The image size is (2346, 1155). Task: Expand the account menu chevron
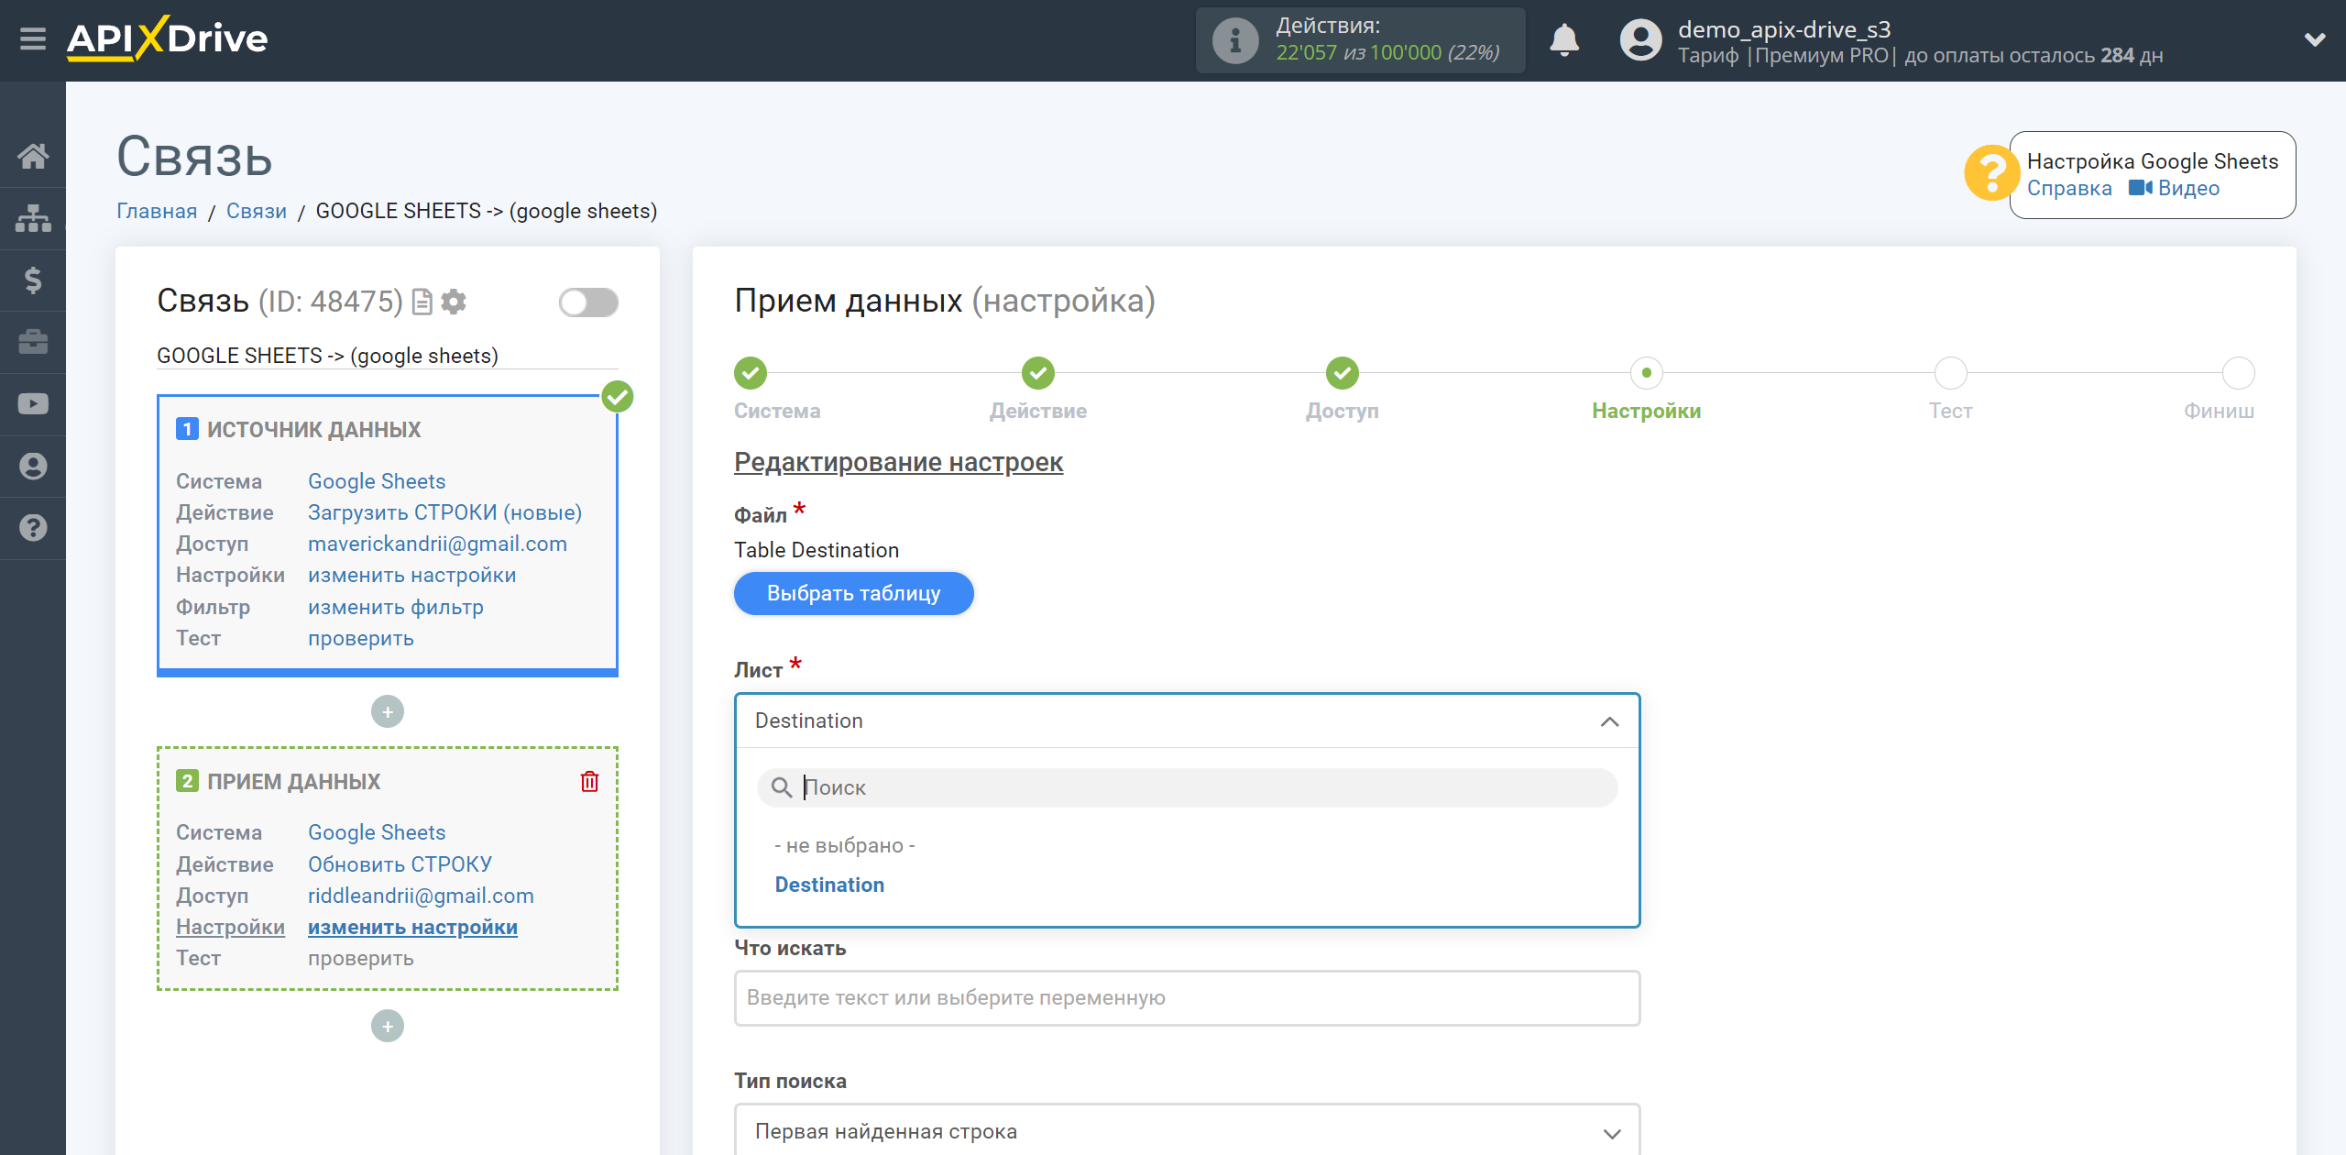(2315, 39)
